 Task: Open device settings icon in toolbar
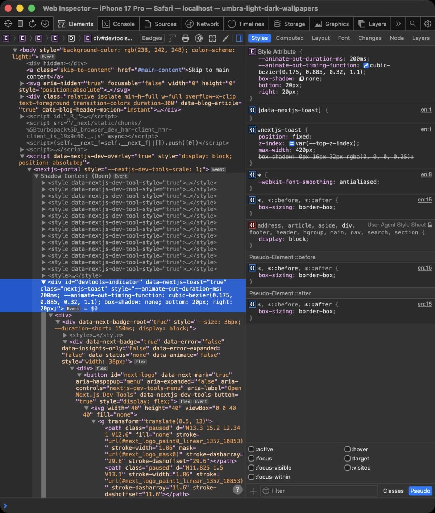click(20, 24)
